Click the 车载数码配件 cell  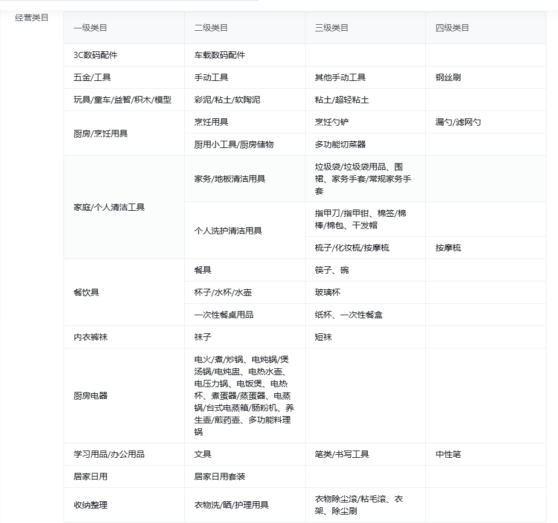(x=220, y=55)
